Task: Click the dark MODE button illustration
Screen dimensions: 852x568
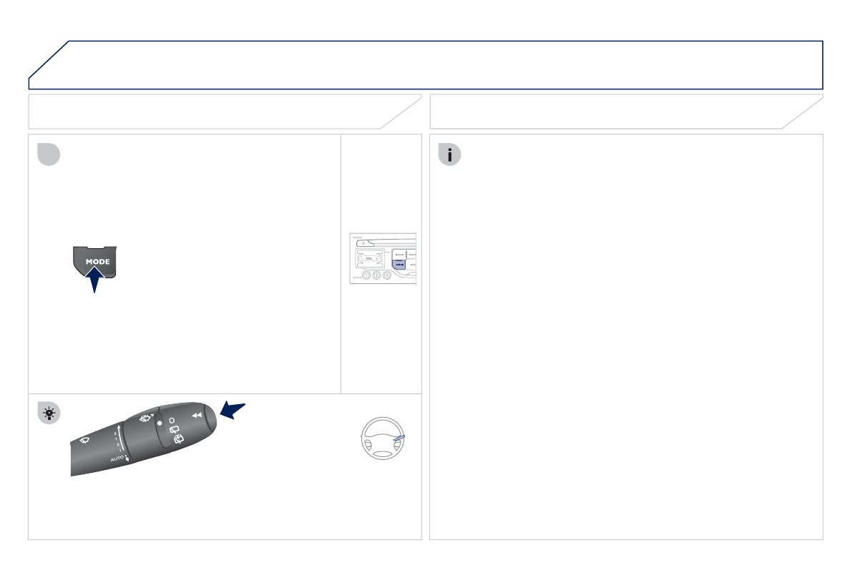Action: [x=94, y=261]
